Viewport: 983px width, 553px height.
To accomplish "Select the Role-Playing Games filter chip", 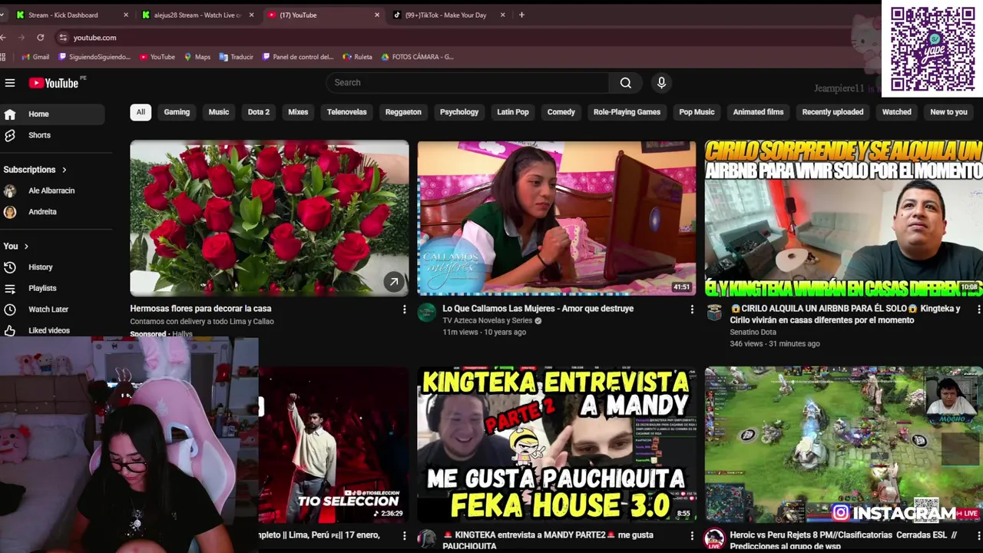I will (x=627, y=112).
